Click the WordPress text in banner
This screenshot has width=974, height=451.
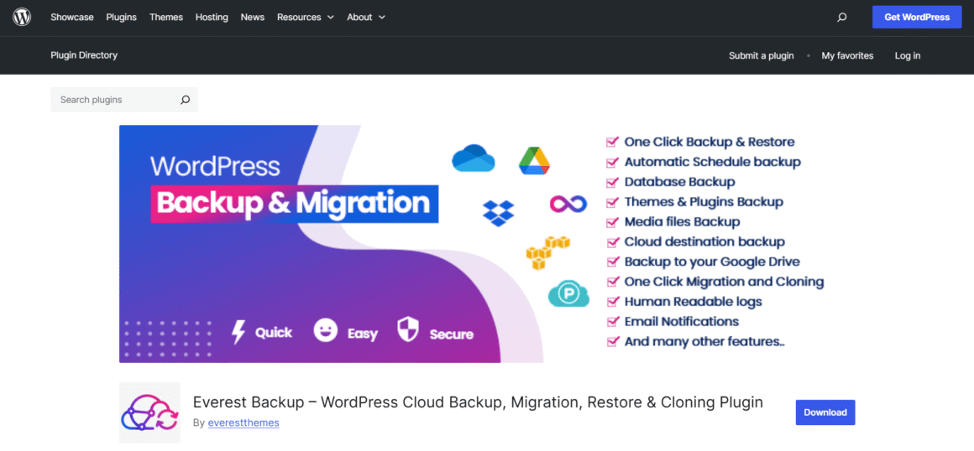point(215,166)
